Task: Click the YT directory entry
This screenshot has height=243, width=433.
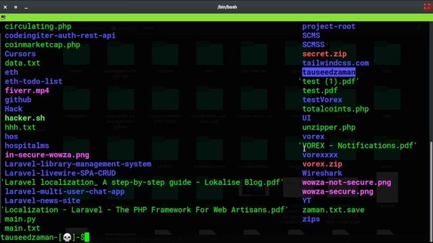Action: pos(306,200)
